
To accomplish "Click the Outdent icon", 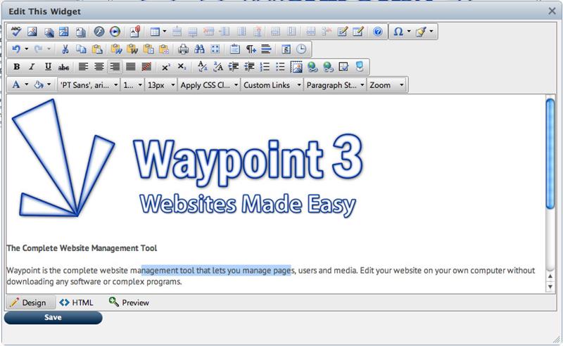I will 249,67.
